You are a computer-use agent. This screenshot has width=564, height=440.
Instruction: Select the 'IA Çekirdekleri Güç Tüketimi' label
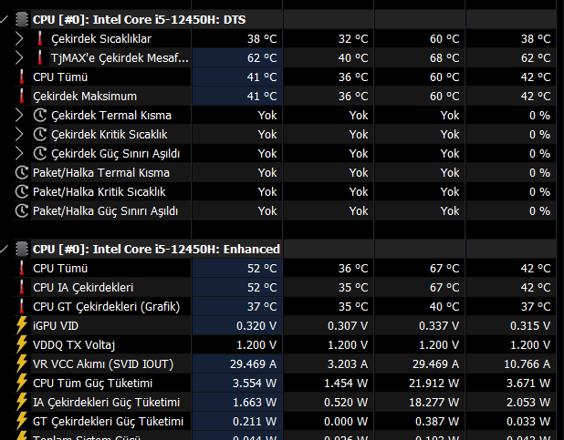107,403
